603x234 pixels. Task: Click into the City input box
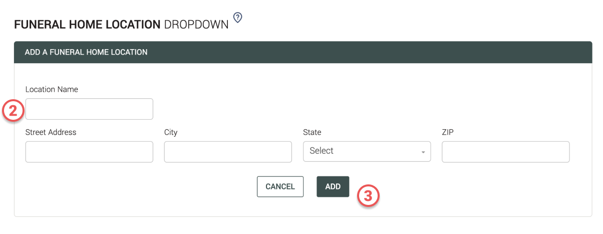(x=228, y=151)
